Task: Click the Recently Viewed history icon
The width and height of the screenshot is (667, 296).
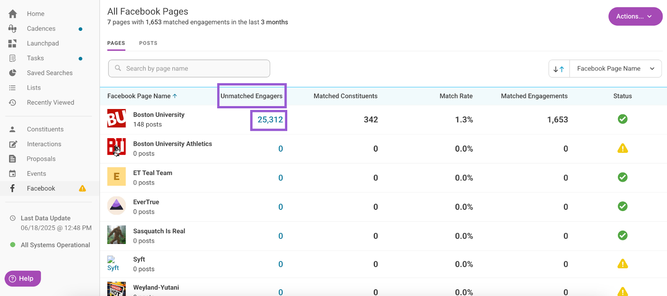Action: [13, 102]
